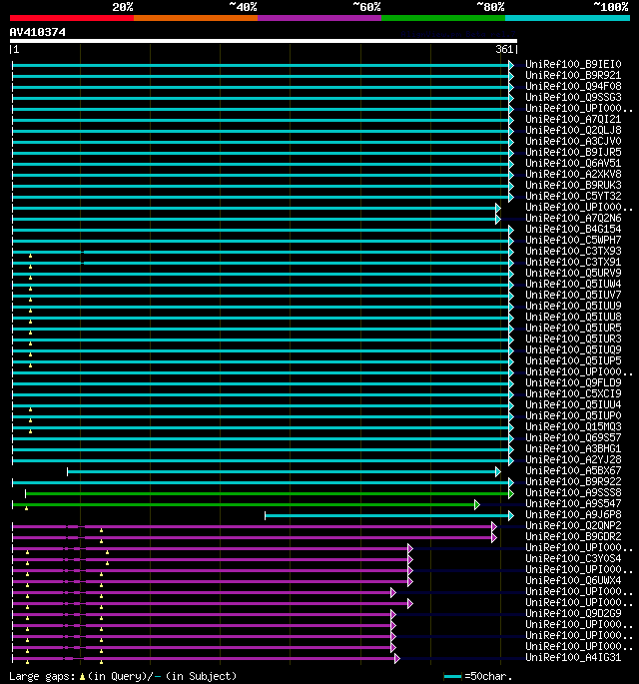Click the yellow gap marker in the legend
This screenshot has width=639, height=684.
82,677
